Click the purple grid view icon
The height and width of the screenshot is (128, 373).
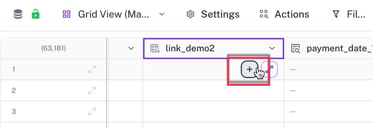67,14
